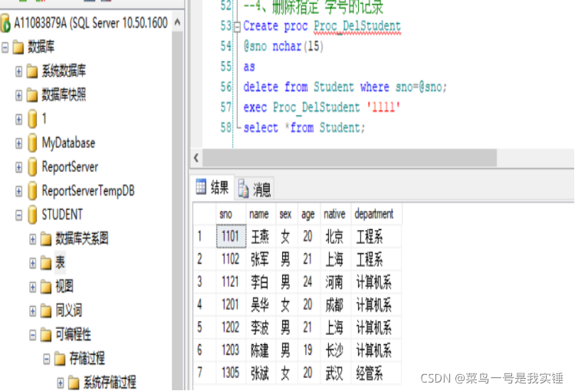
Task: Click the name column header
Action: click(261, 214)
